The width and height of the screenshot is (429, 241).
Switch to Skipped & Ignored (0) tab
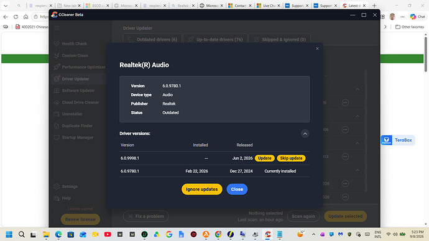(x=280, y=40)
